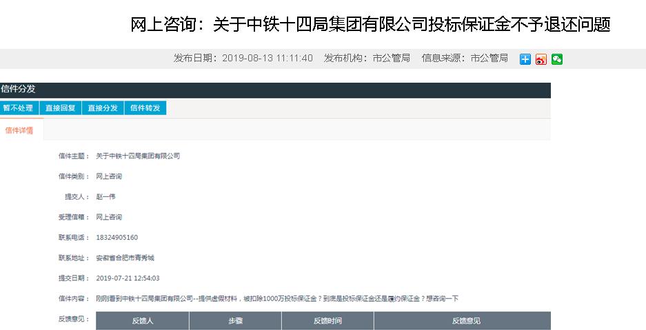Select the phone number 18324905160
Screen dimensions: 646x330
(117, 238)
